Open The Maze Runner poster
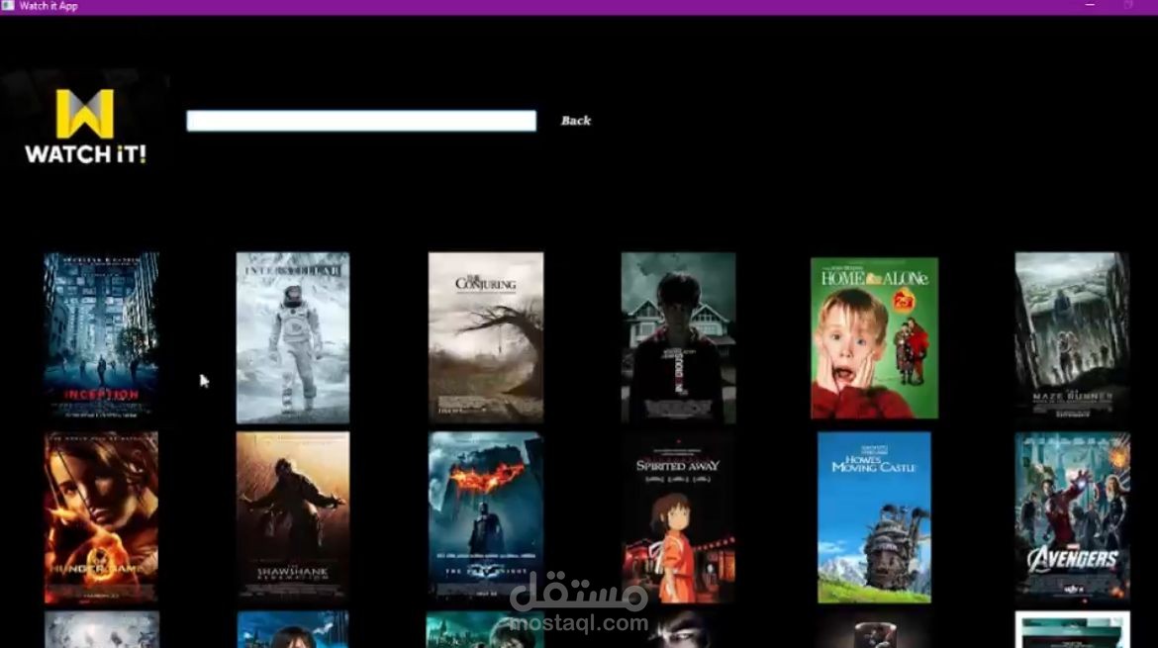This screenshot has width=1158, height=648. click(1072, 337)
